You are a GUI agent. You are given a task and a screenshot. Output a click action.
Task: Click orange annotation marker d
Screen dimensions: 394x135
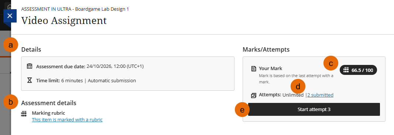click(298, 87)
